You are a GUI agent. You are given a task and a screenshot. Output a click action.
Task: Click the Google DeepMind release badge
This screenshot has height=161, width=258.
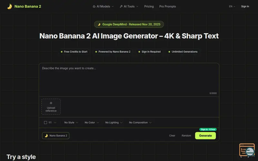[x=129, y=24]
